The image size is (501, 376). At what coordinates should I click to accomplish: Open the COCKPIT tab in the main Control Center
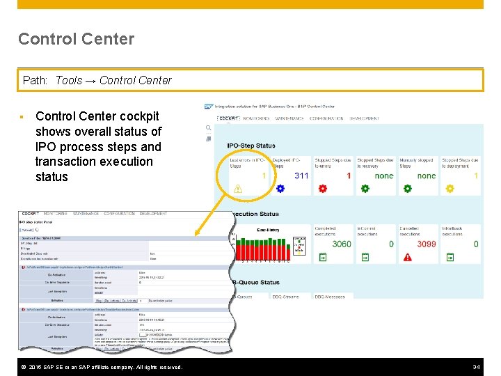pos(228,118)
